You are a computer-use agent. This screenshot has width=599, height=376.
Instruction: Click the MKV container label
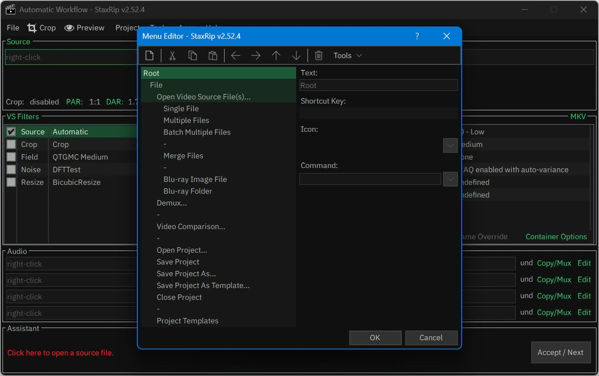point(579,117)
